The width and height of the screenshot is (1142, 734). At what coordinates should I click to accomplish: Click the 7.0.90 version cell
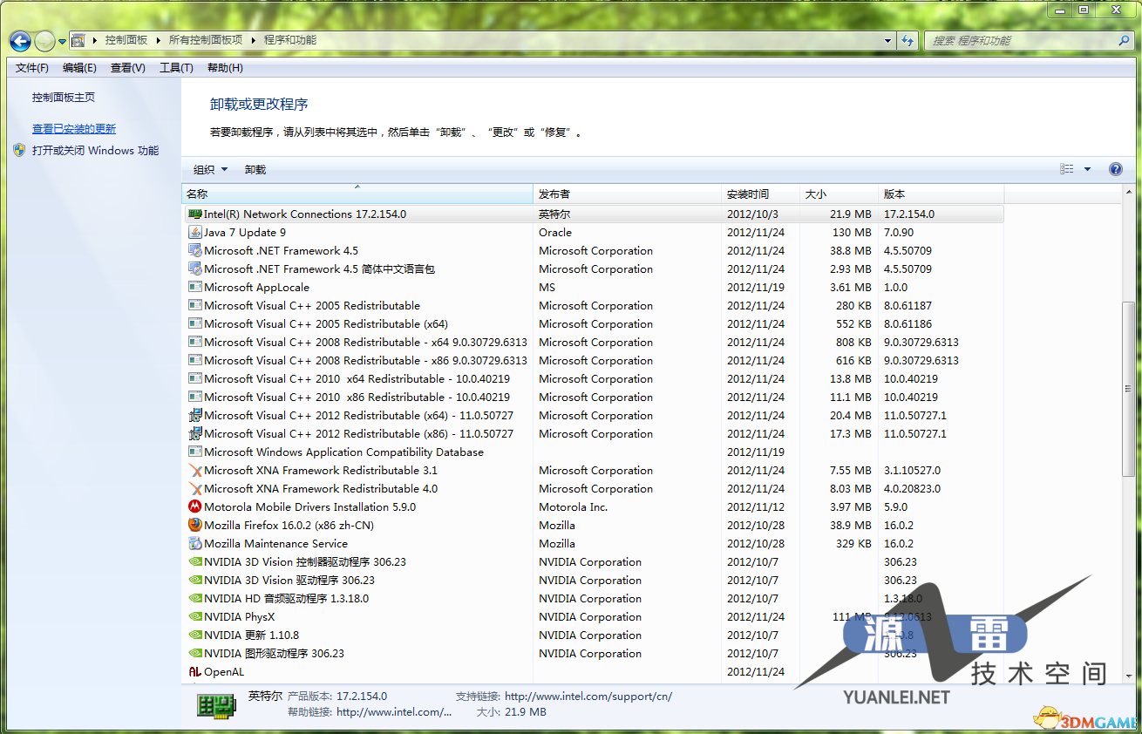point(899,233)
